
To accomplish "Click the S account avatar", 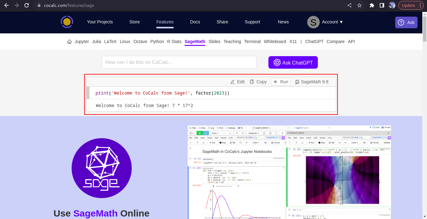I will (x=313, y=22).
